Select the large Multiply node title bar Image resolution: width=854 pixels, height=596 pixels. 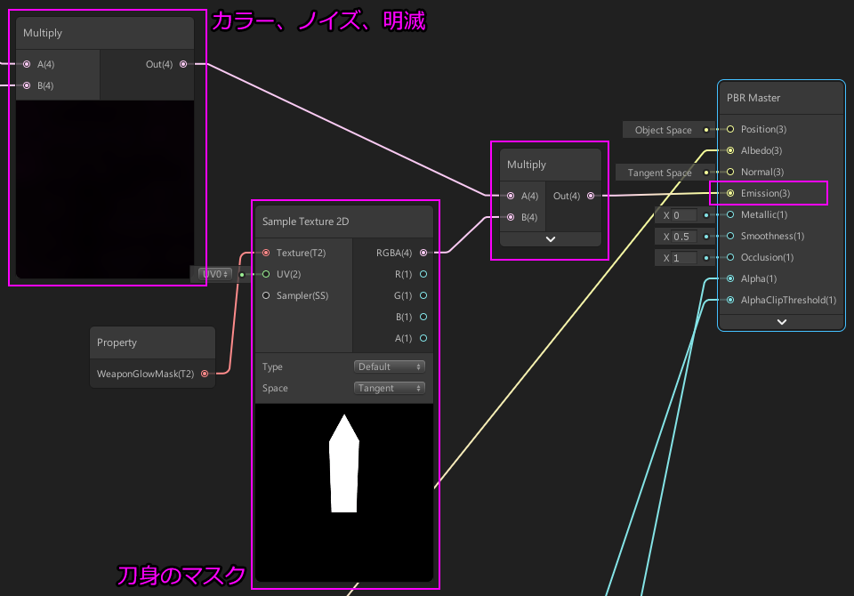tap(105, 33)
